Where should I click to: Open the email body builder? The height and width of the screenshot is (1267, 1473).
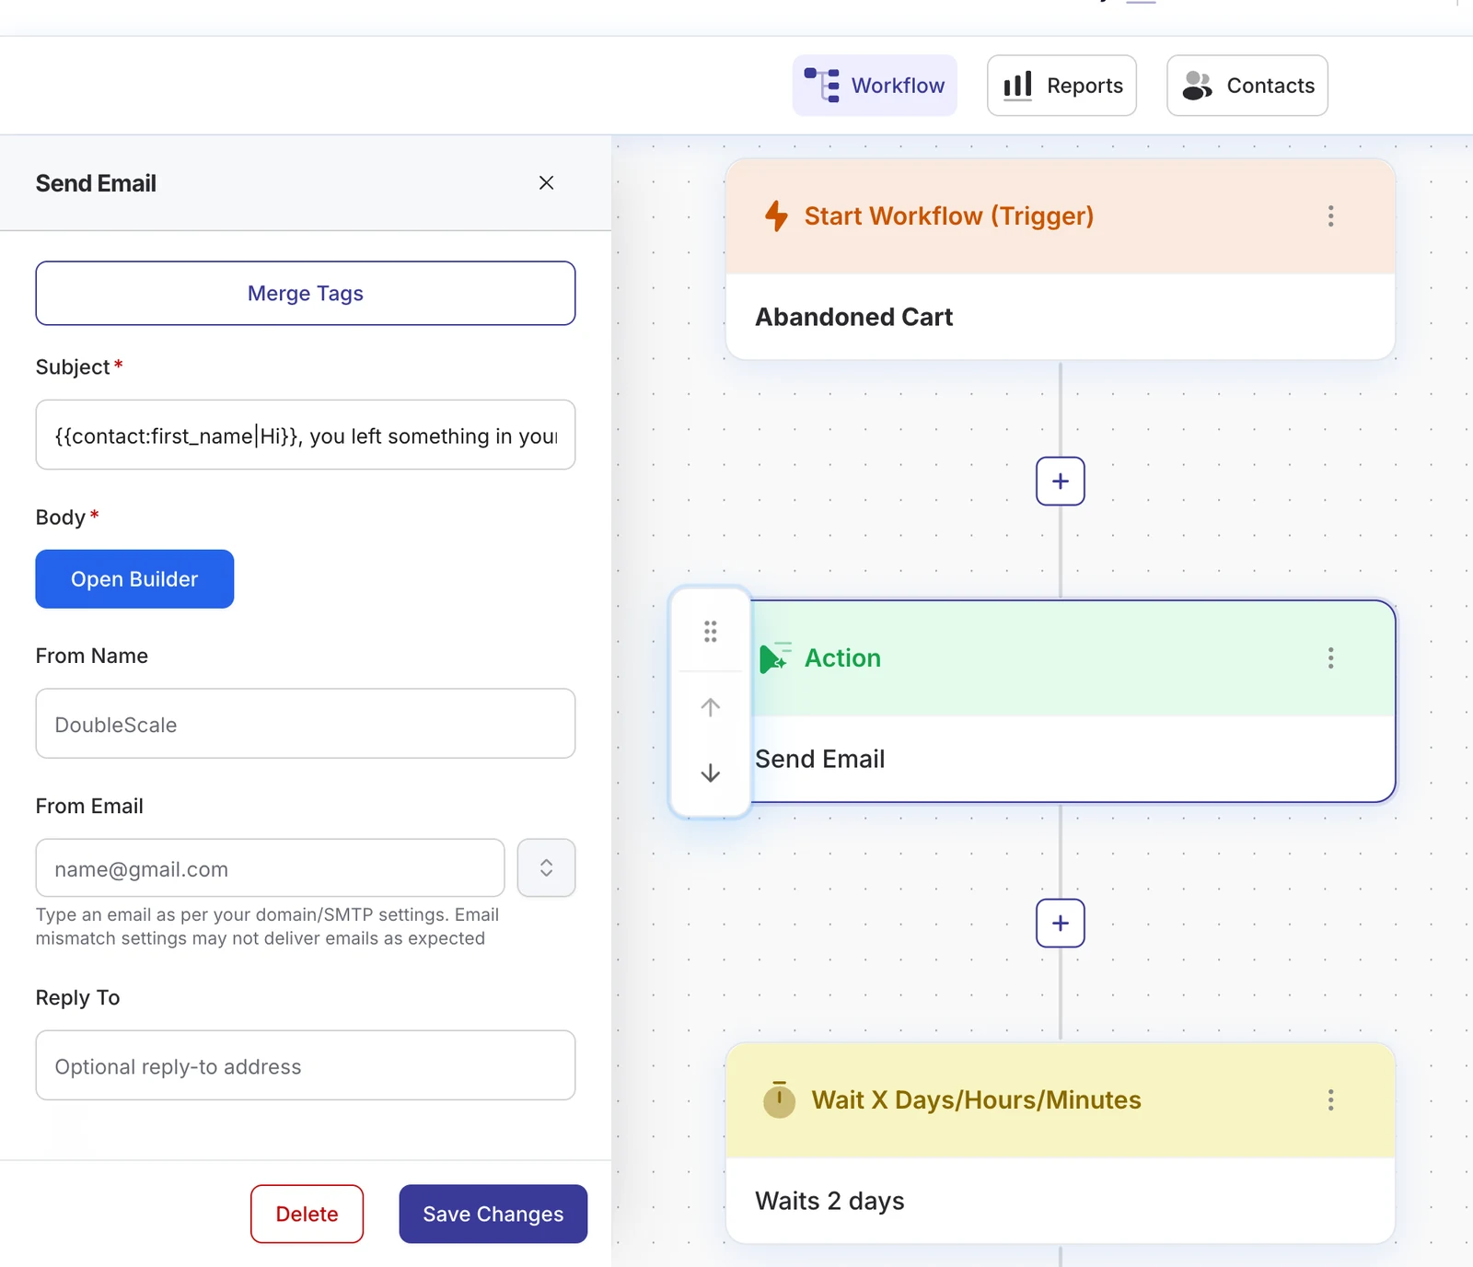134,579
